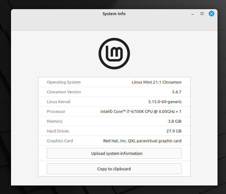Select the 5.6.7 version value
The height and width of the screenshot is (194, 226).
pos(177,92)
